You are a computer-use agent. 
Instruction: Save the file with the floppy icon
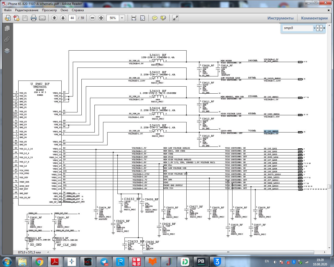[x=25, y=18]
